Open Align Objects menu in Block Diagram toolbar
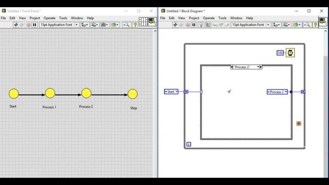The image size is (329, 185). (277, 25)
